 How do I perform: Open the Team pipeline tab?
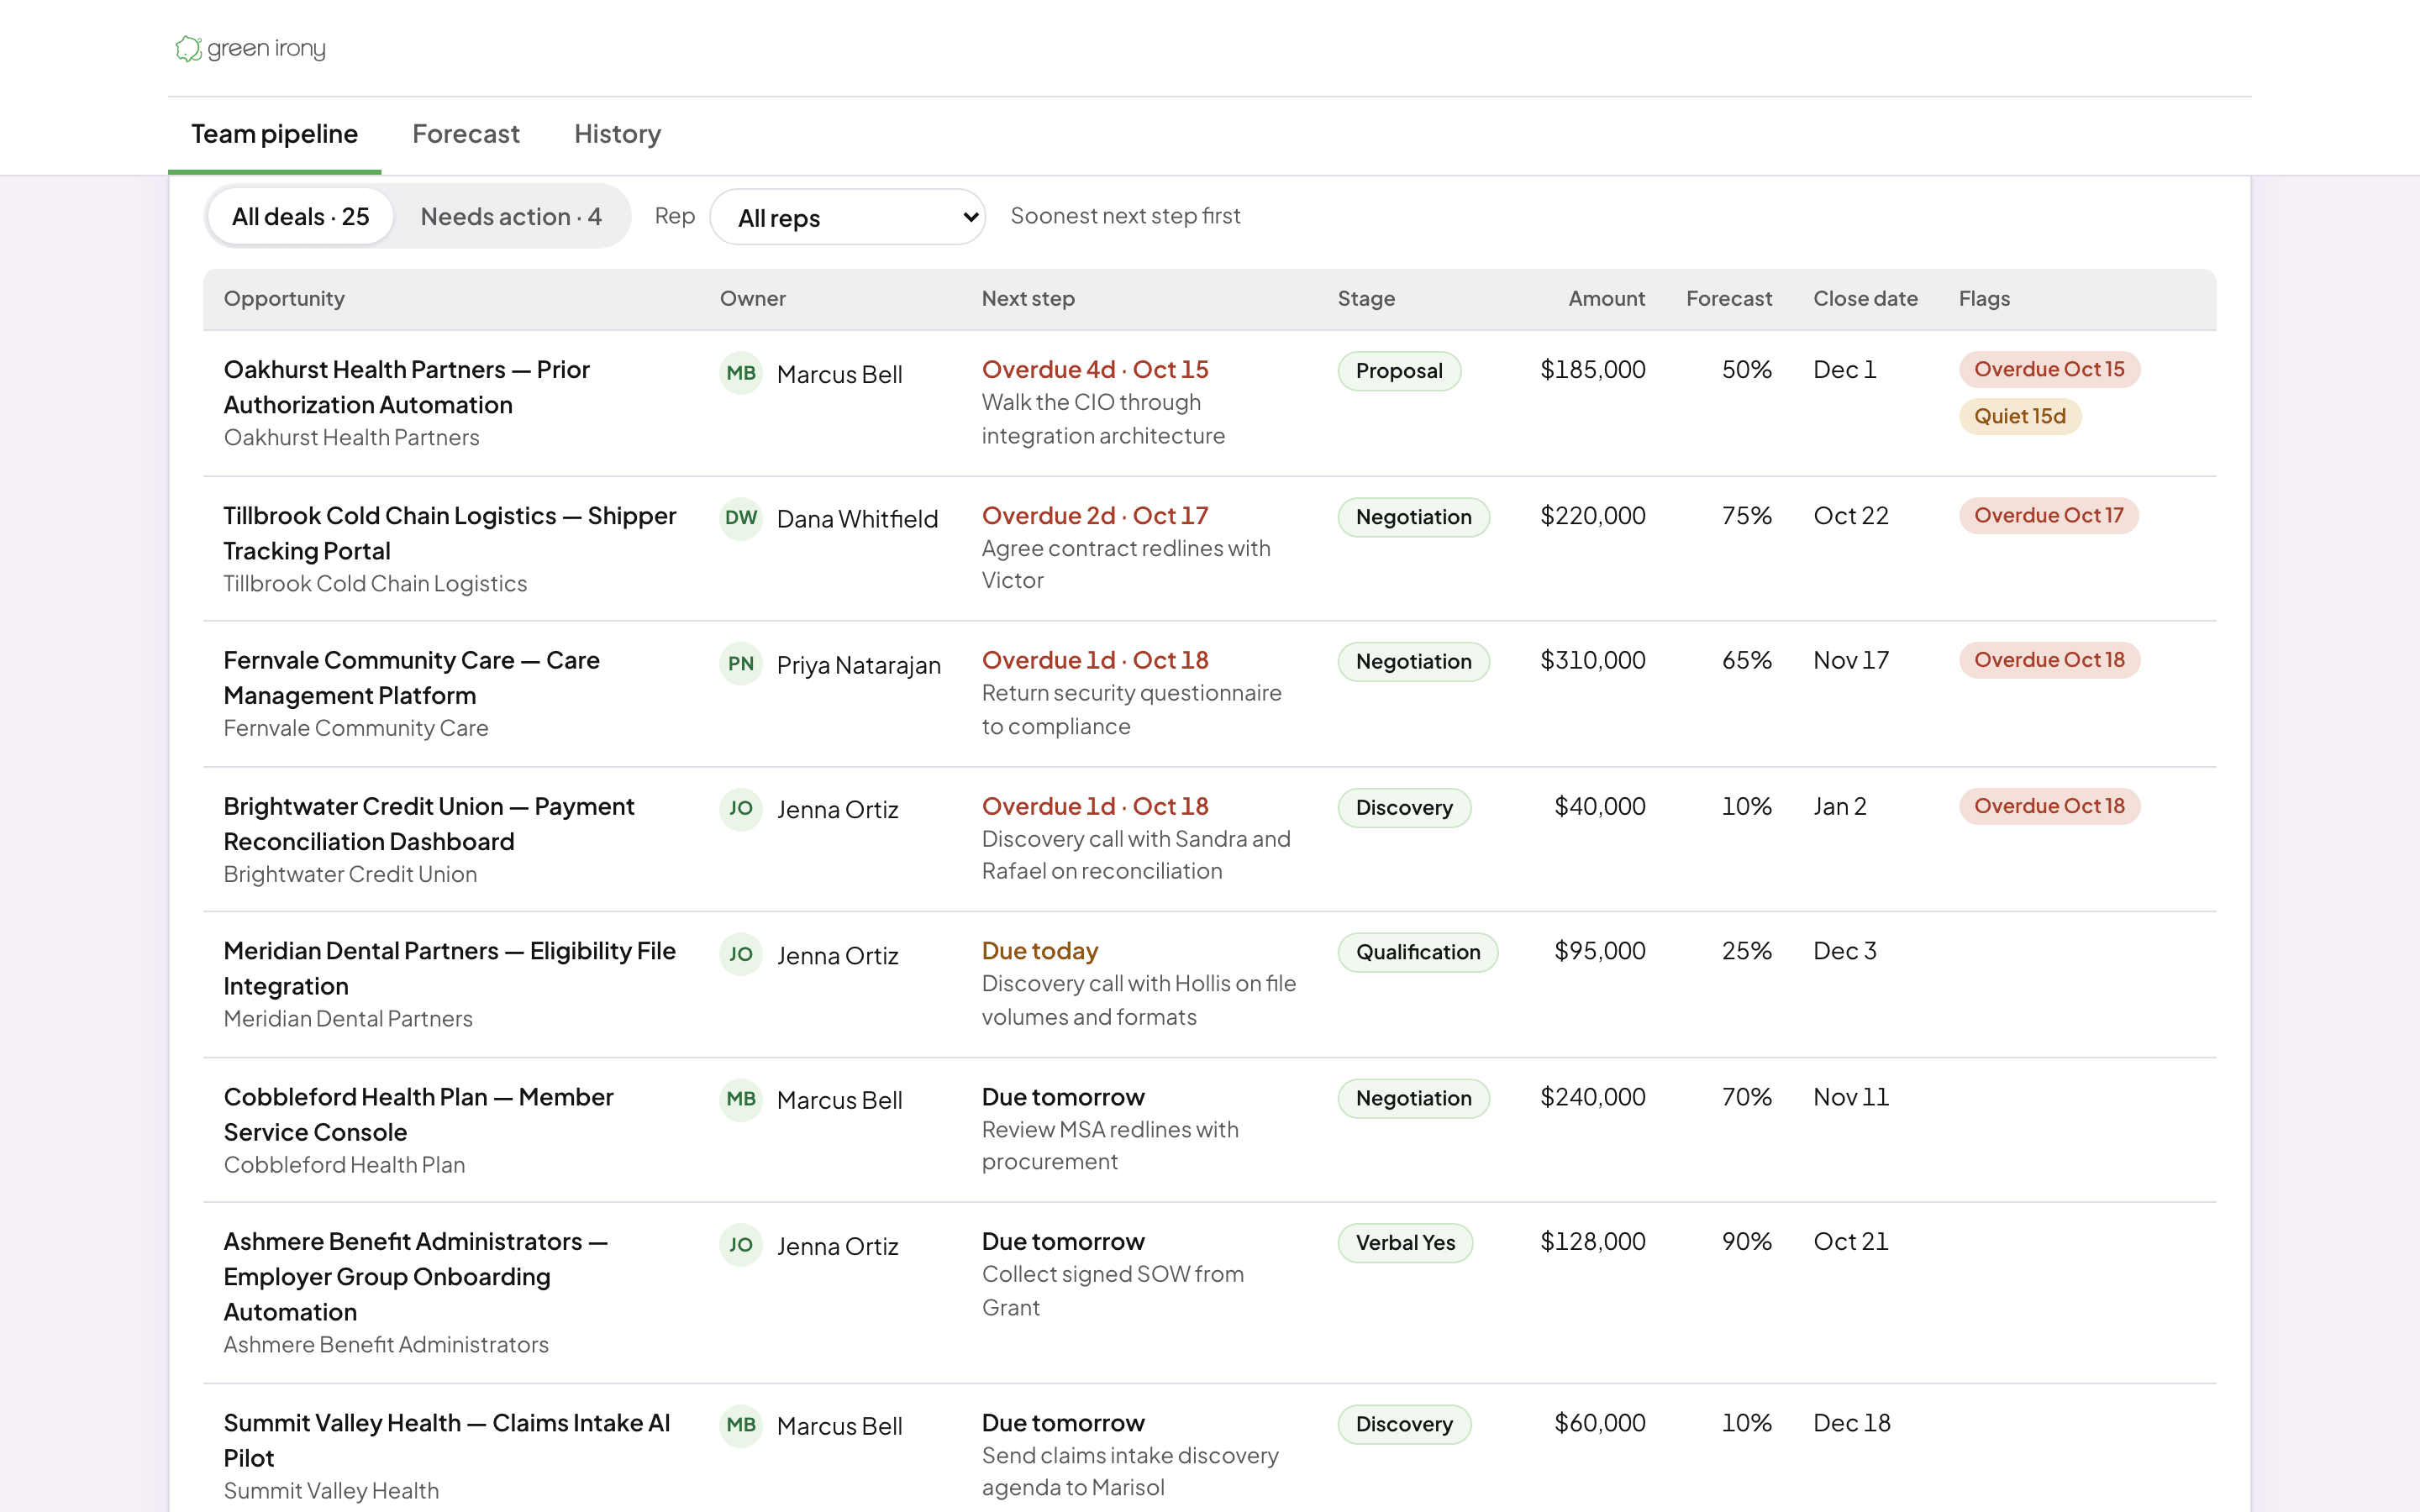274,134
